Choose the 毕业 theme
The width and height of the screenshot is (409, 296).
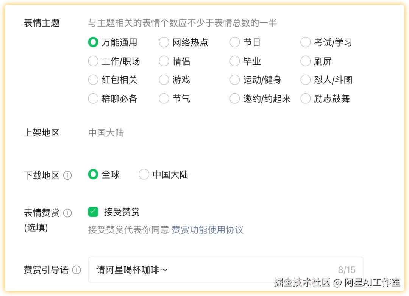coord(234,61)
